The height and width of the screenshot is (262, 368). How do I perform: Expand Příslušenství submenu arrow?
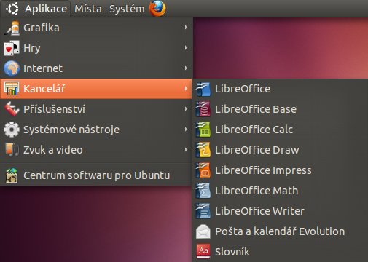pos(186,109)
